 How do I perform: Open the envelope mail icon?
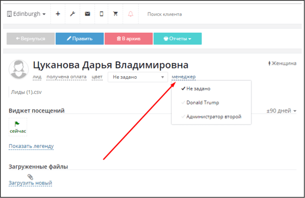click(87, 14)
